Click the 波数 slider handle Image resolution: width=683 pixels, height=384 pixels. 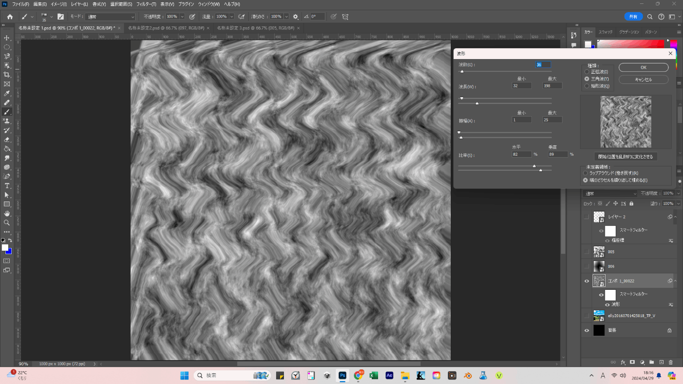coord(462,72)
